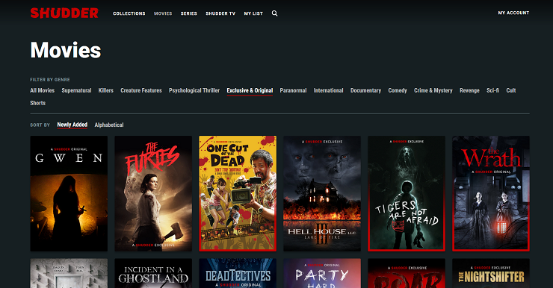
Task: Open Tigers Are Not Afraid poster
Action: tap(407, 194)
